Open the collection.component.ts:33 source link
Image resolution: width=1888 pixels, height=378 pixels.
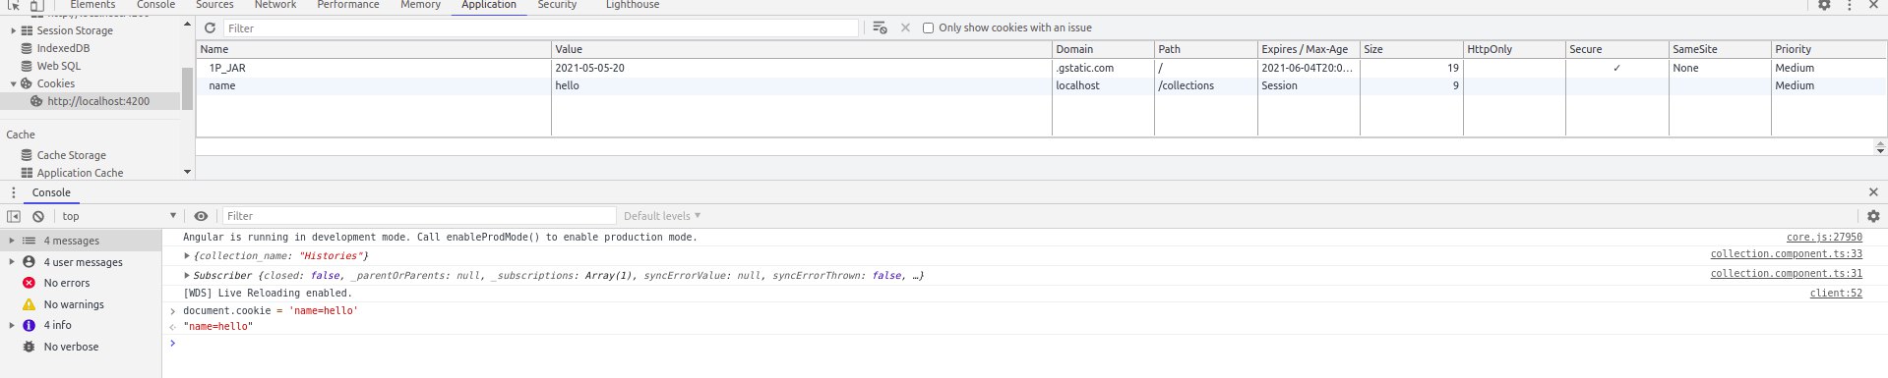click(x=1786, y=254)
